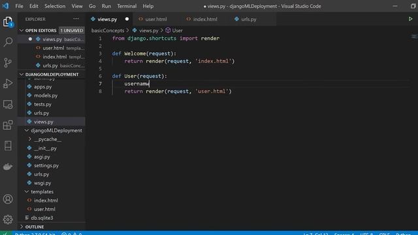Viewport: 418px width, 235px height.
Task: Click the 1 UNSAVED badge
Action: 71,31
